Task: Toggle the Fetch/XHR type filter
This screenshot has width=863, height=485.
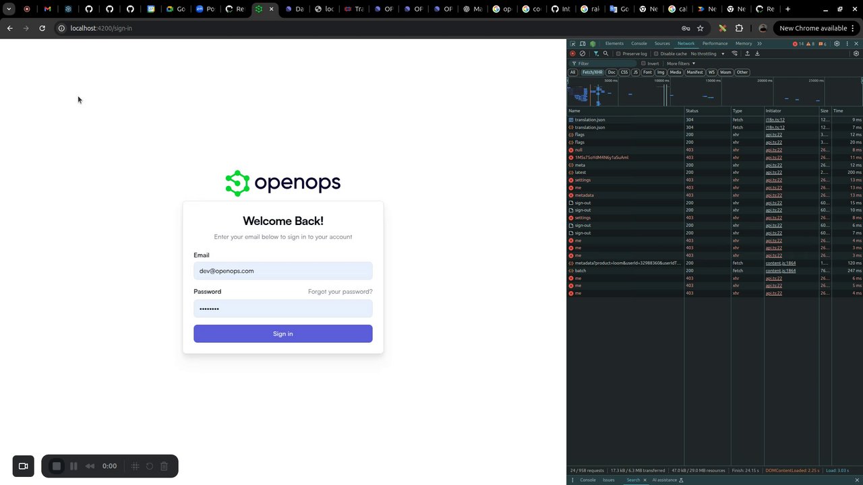Action: (592, 72)
